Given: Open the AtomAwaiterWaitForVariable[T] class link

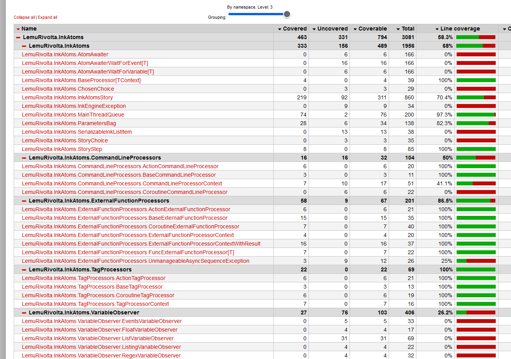Looking at the screenshot, I should tap(88, 72).
